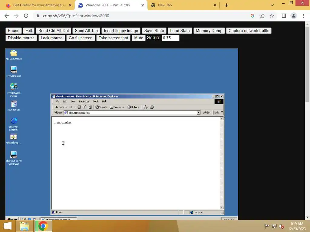Click the Scale input field
The width and height of the screenshot is (310, 232).
click(x=171, y=38)
